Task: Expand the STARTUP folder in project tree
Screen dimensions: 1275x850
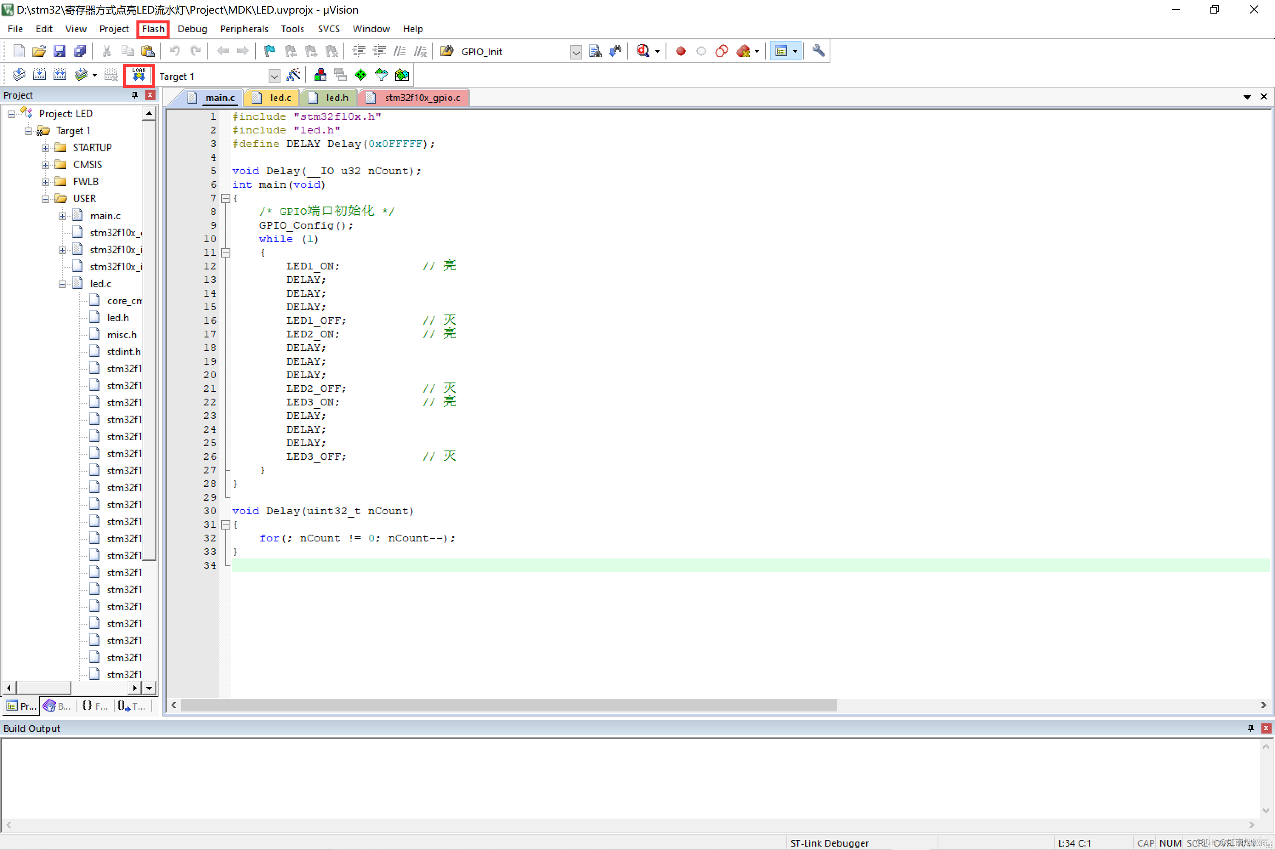Action: tap(45, 148)
